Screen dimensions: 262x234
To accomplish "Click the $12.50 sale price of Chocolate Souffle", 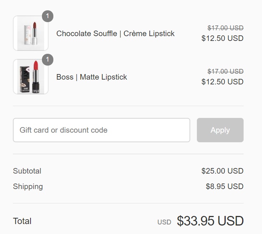I will tap(222, 38).
